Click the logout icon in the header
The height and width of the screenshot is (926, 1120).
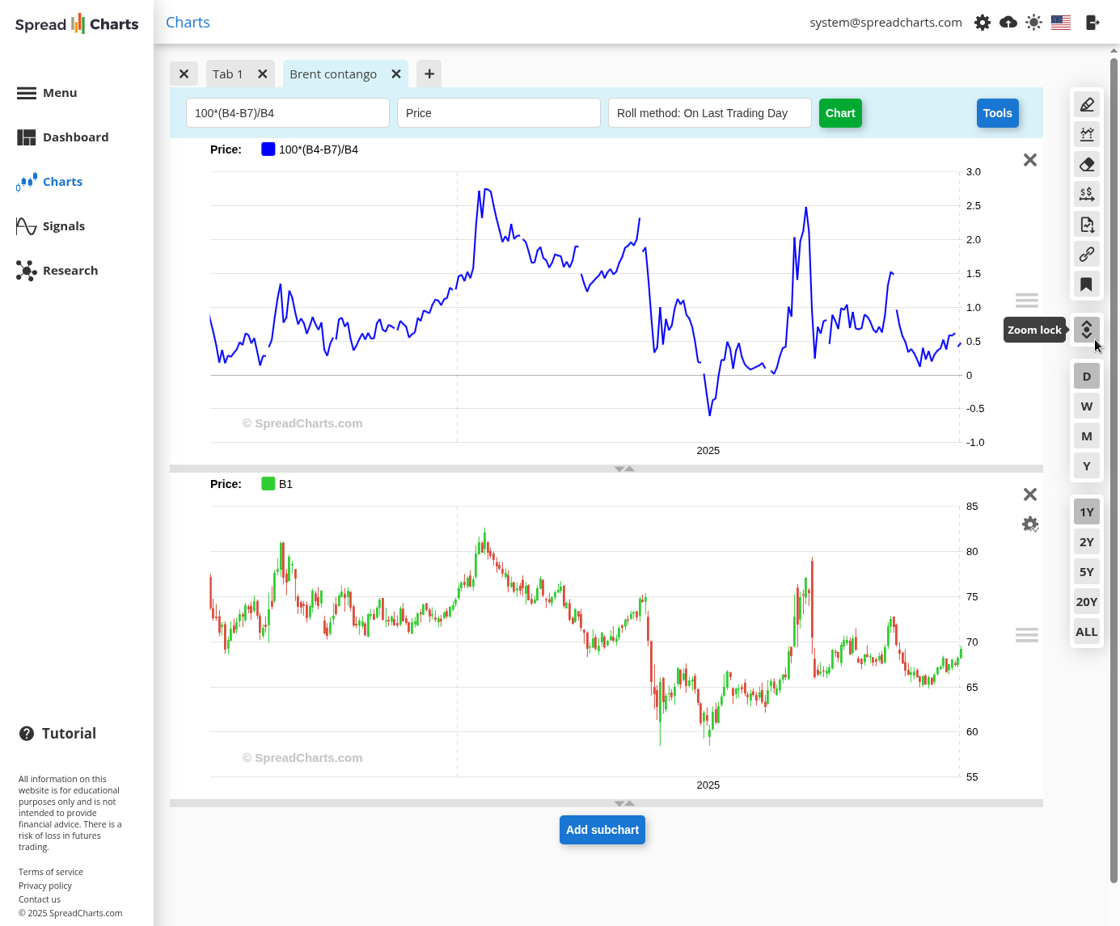1093,23
